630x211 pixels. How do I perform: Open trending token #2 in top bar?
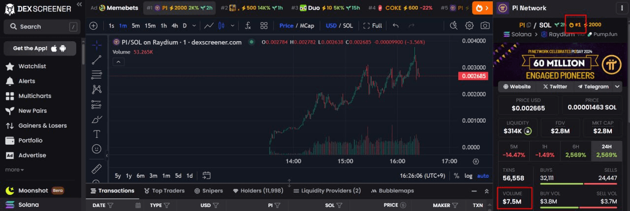click(x=251, y=8)
